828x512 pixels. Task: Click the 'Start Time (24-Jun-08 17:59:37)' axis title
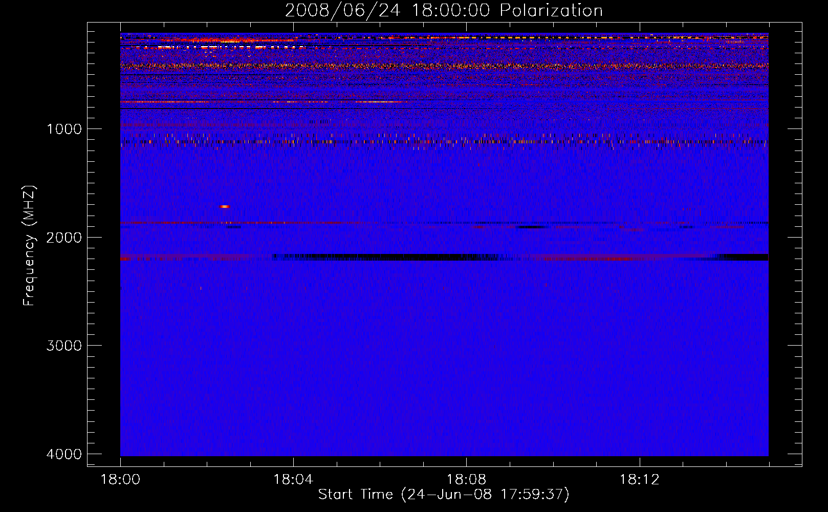pyautogui.click(x=444, y=495)
